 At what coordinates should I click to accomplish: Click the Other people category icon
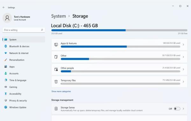tap(56, 69)
